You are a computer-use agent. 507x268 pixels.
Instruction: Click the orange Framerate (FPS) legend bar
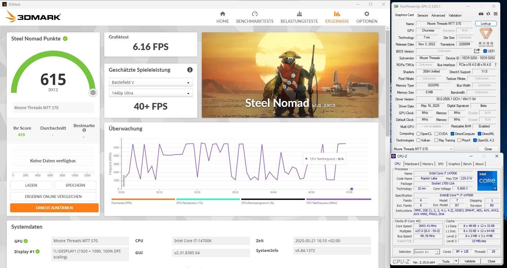coord(143,199)
